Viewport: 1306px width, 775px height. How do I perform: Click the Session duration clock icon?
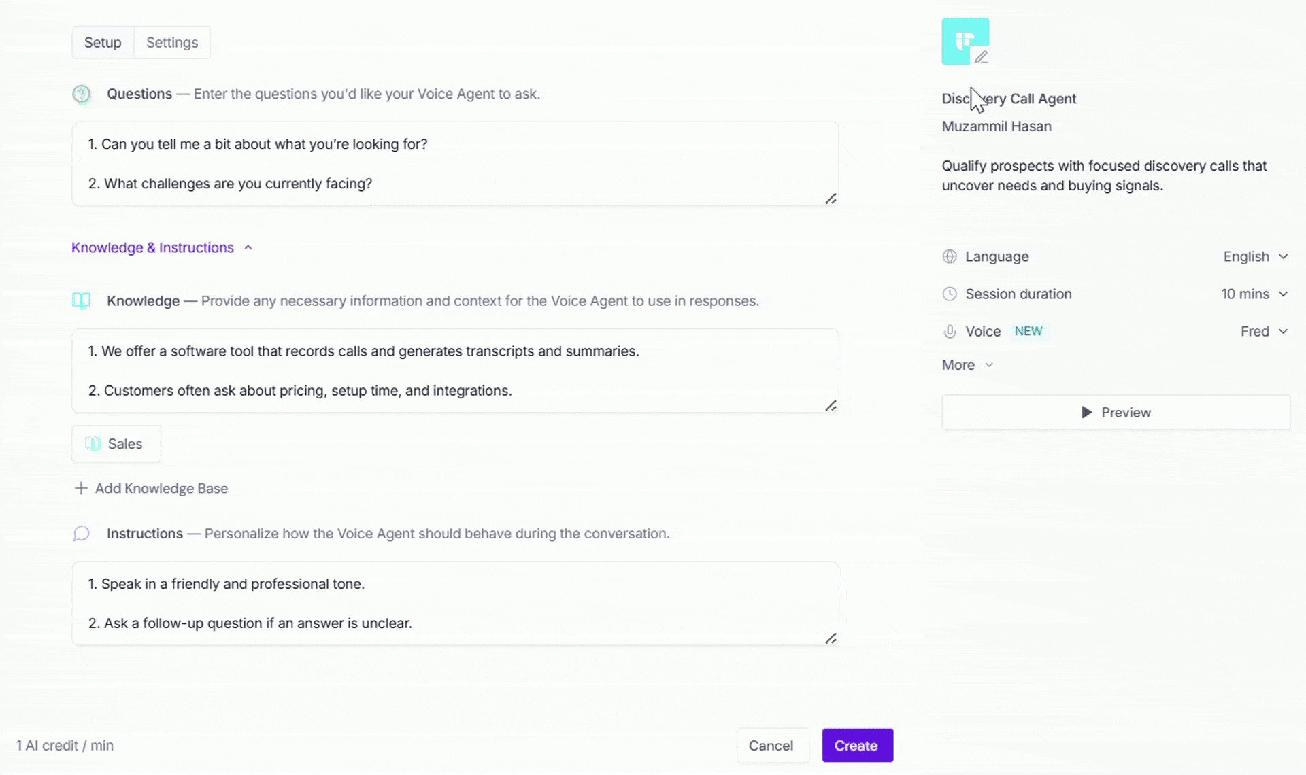[950, 294]
